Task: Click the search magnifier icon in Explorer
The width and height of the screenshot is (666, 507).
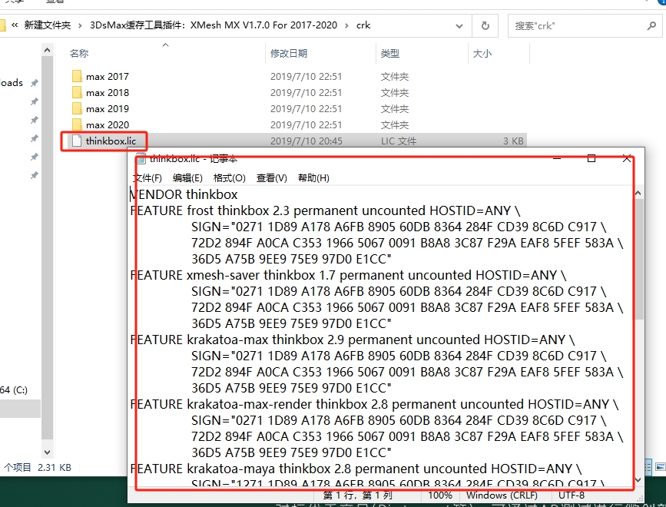Action: click(x=651, y=26)
